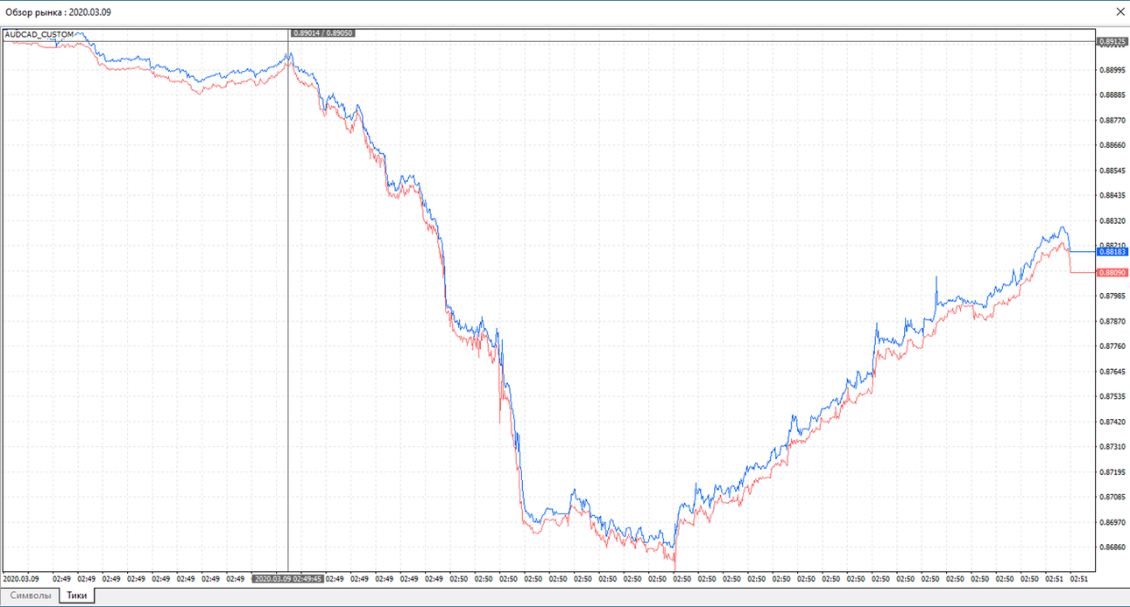The width and height of the screenshot is (1130, 607).
Task: Close the Обзор рынка window
Action: 1119,12
